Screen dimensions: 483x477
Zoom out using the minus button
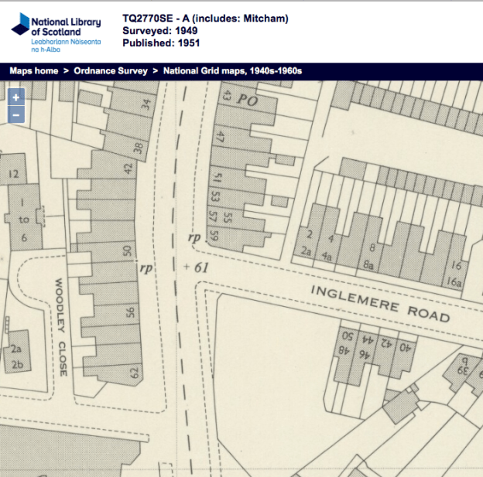point(16,116)
